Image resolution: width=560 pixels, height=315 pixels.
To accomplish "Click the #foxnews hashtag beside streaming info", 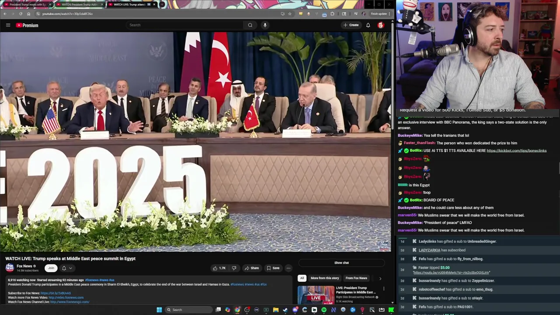I will point(92,280).
